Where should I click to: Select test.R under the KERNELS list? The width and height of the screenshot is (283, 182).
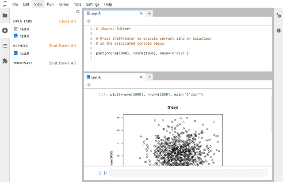(25, 53)
